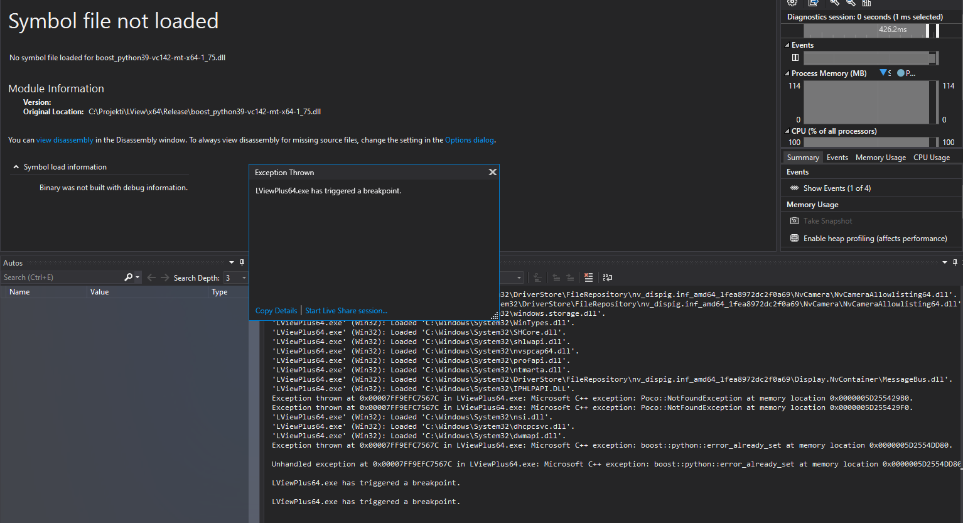Click the Unhandled exception output line
963x523 pixels.
[616, 464]
